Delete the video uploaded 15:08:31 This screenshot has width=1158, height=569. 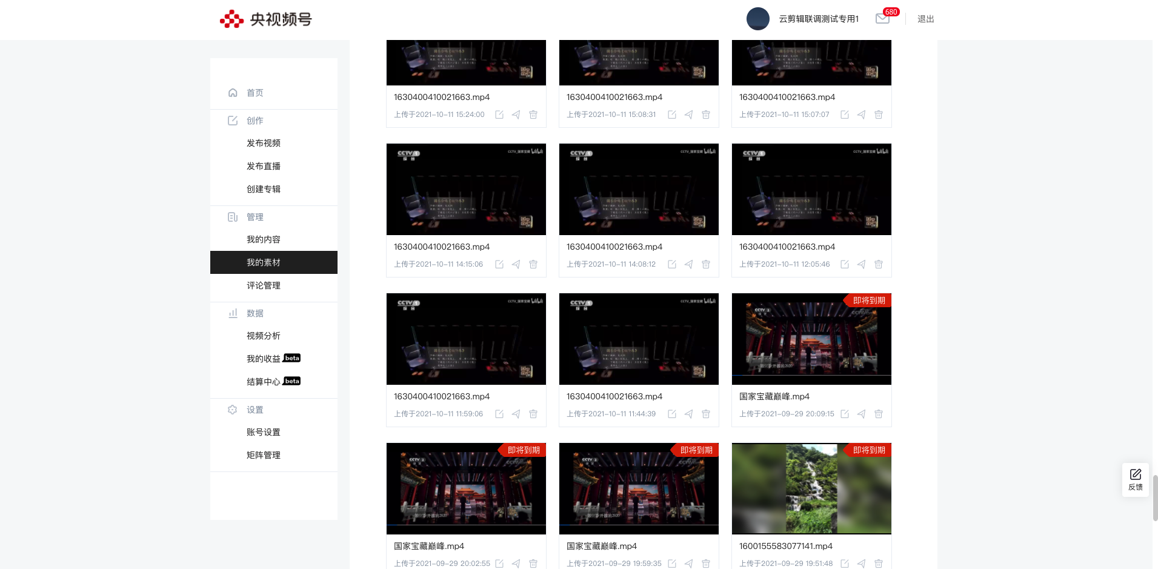click(706, 115)
